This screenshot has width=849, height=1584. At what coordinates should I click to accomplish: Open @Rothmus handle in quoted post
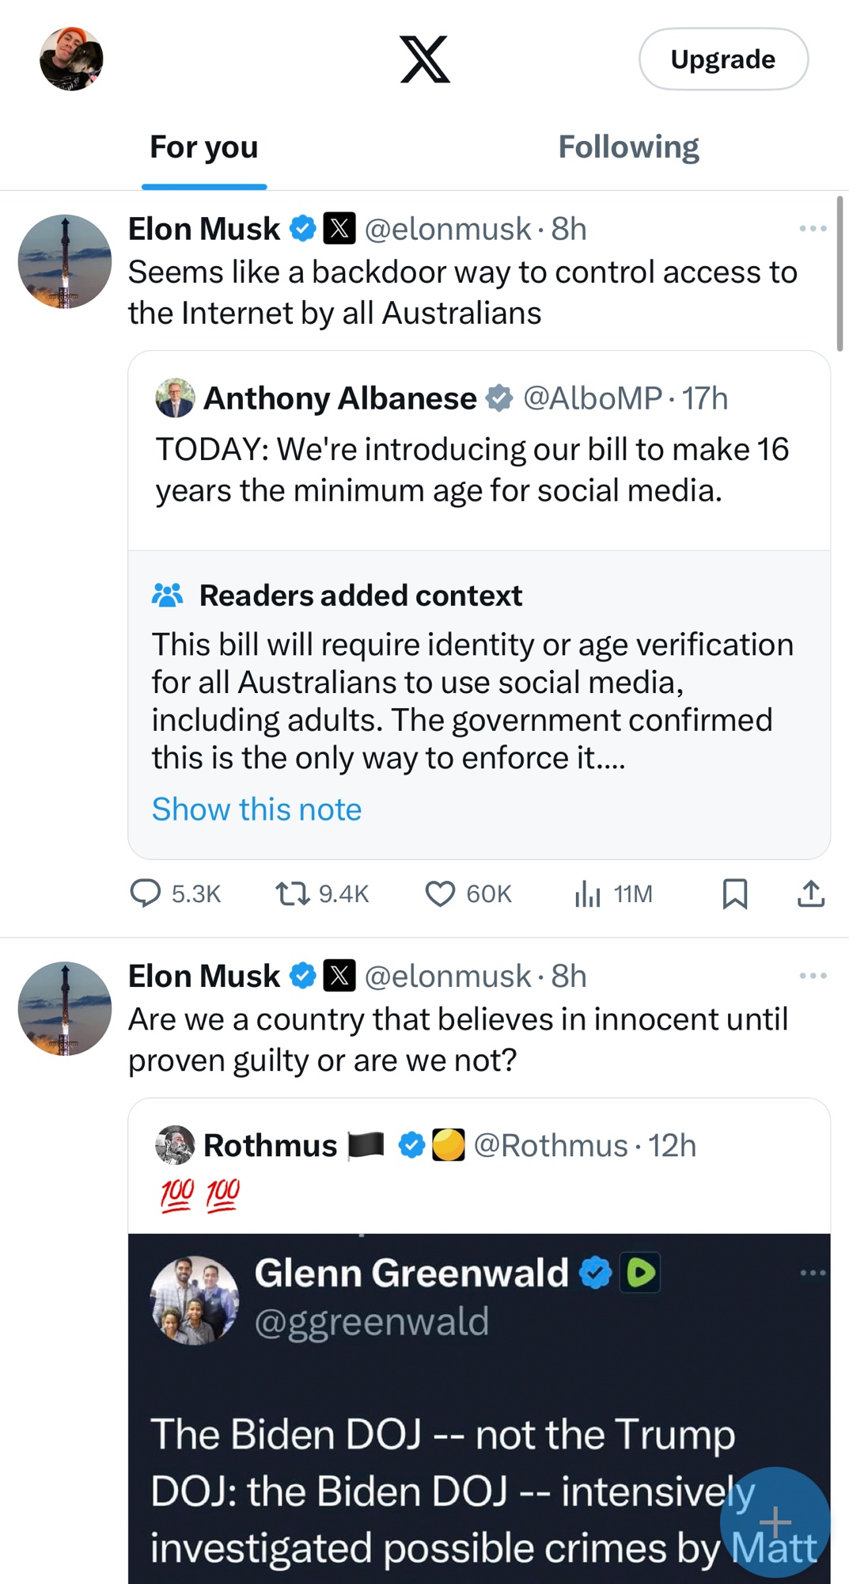[551, 1145]
